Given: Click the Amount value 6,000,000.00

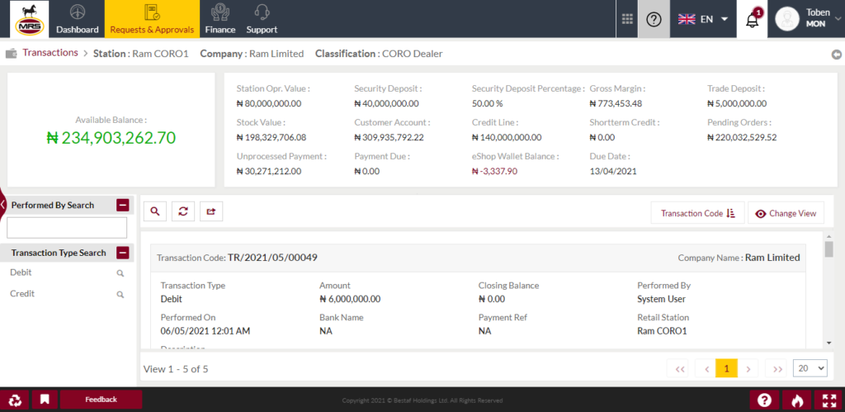Looking at the screenshot, I should click(x=350, y=299).
